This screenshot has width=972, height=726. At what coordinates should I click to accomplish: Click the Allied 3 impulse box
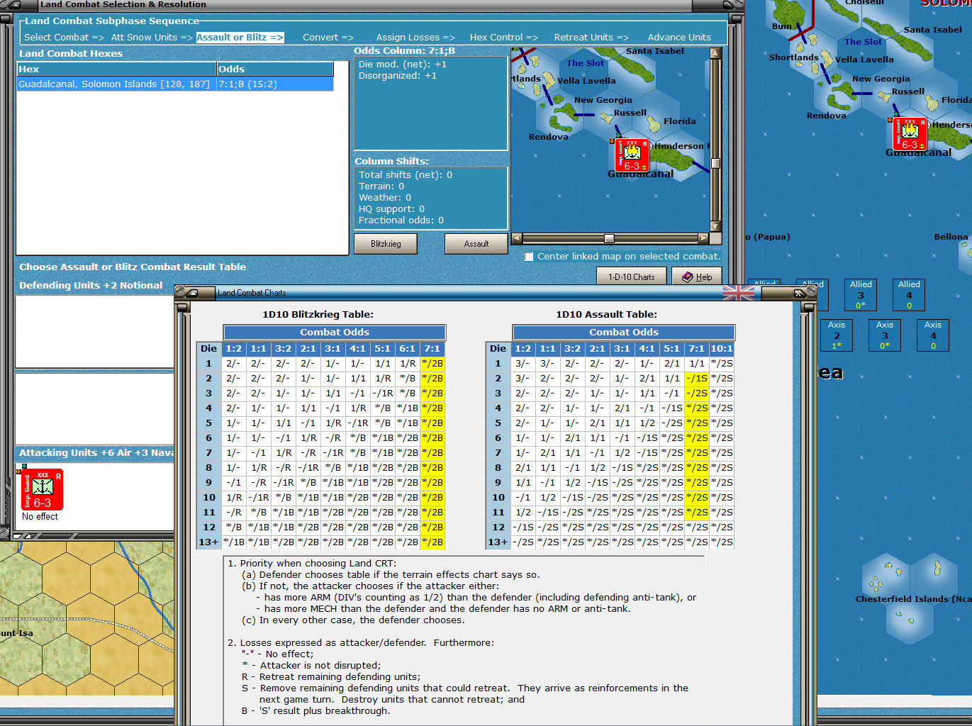(x=861, y=294)
